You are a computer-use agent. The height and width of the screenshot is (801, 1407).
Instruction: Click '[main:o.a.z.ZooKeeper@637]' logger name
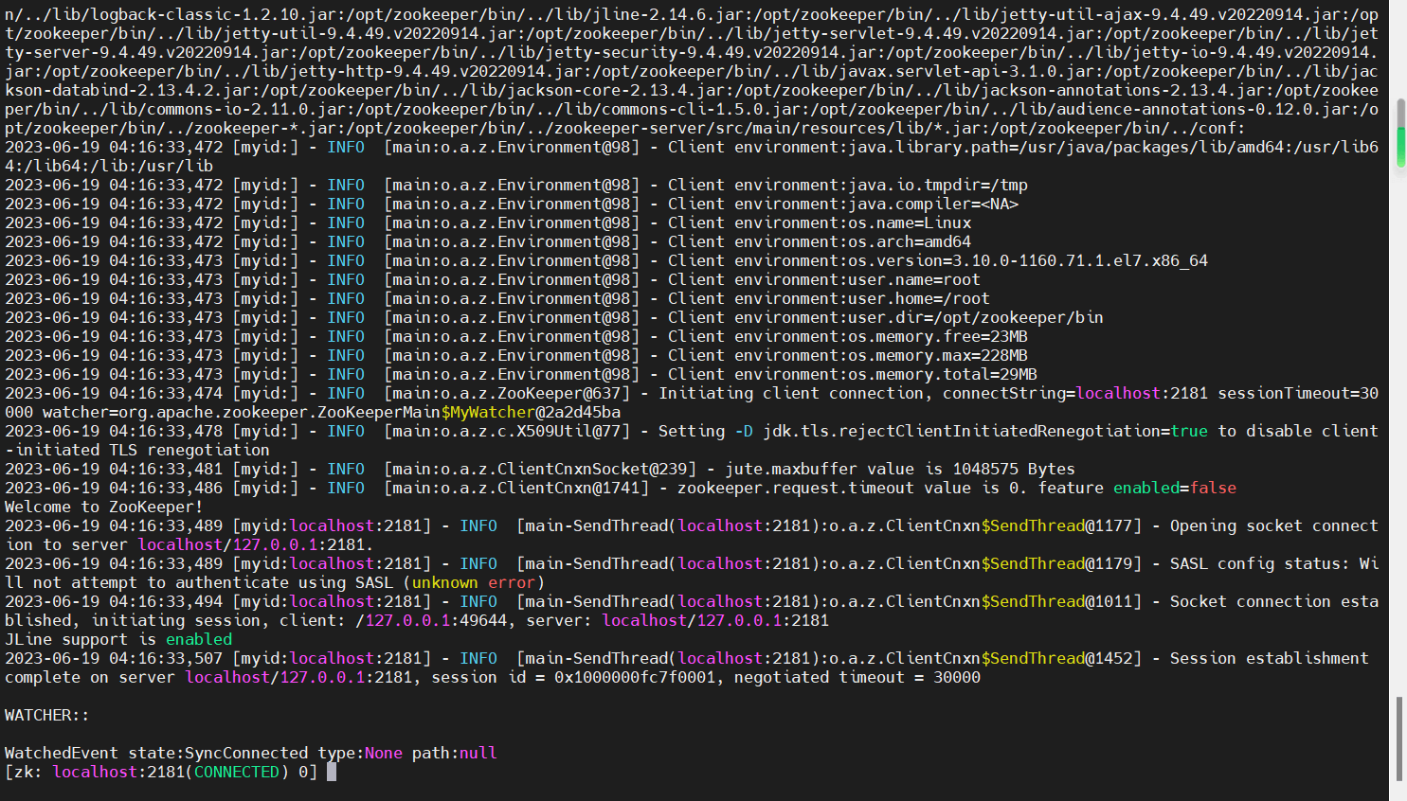click(x=507, y=393)
